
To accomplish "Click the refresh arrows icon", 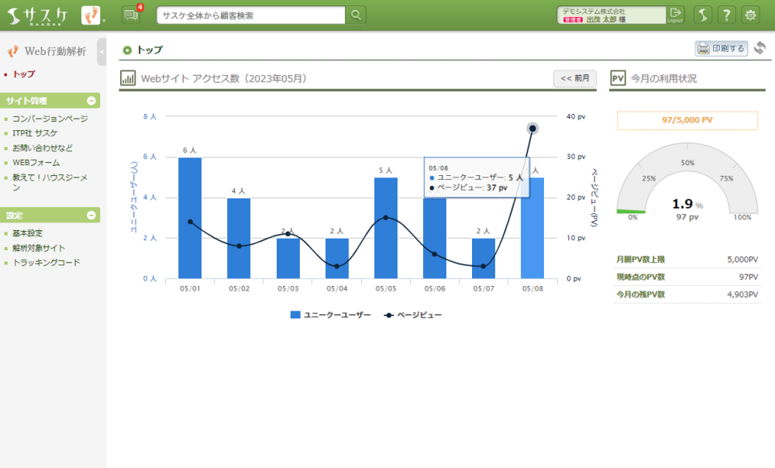I will coord(759,48).
